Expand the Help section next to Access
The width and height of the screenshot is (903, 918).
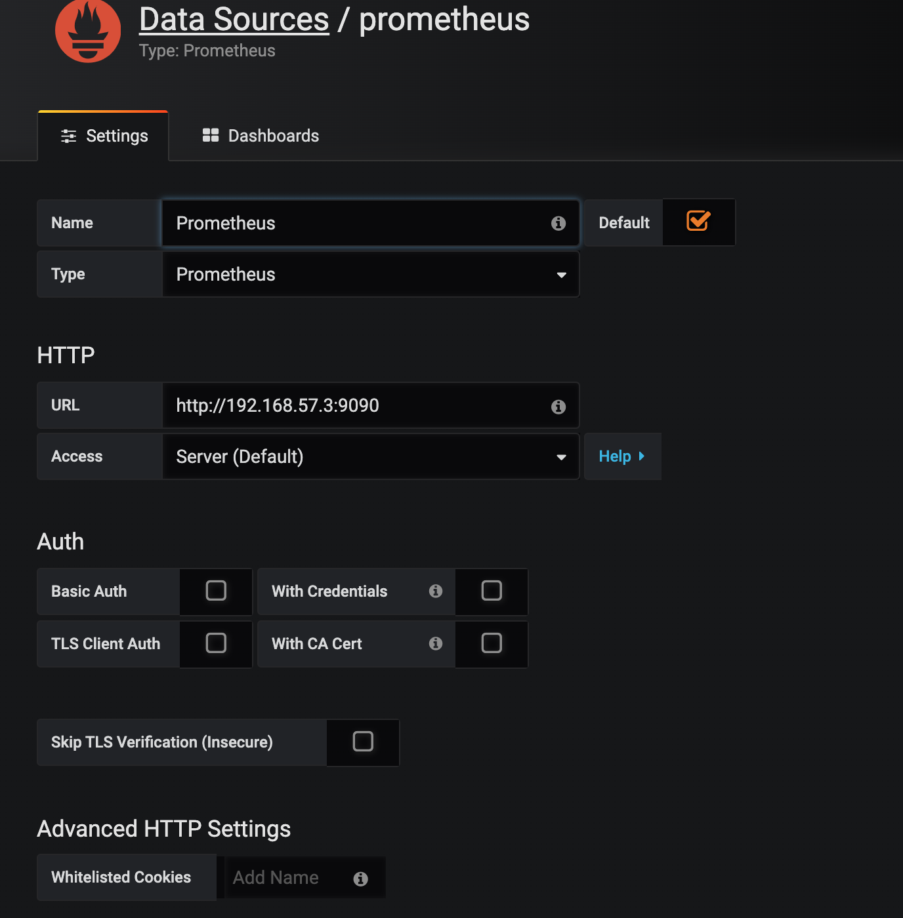click(x=622, y=456)
